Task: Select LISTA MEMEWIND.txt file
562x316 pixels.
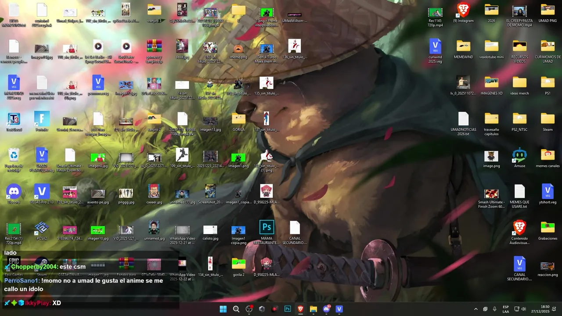Action: pos(14,15)
